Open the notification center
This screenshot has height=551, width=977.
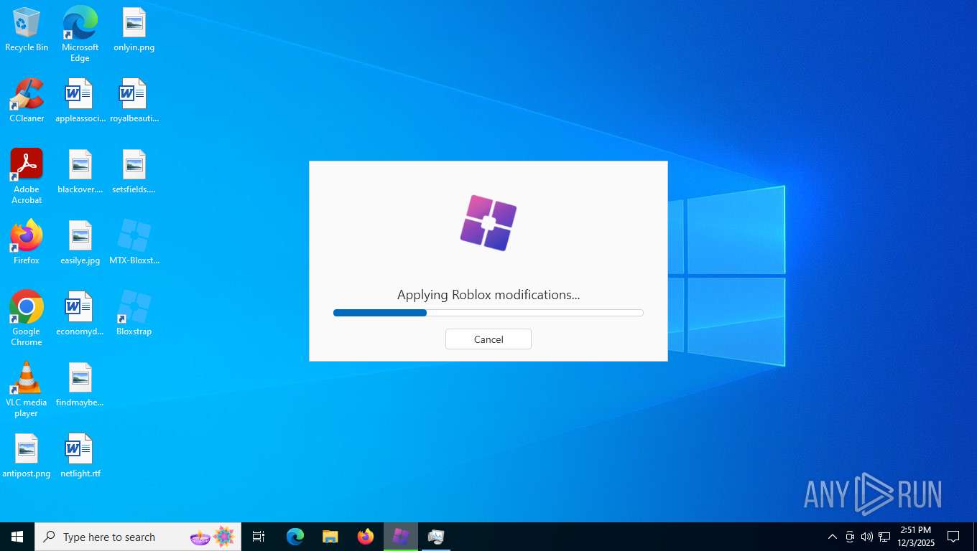953,537
